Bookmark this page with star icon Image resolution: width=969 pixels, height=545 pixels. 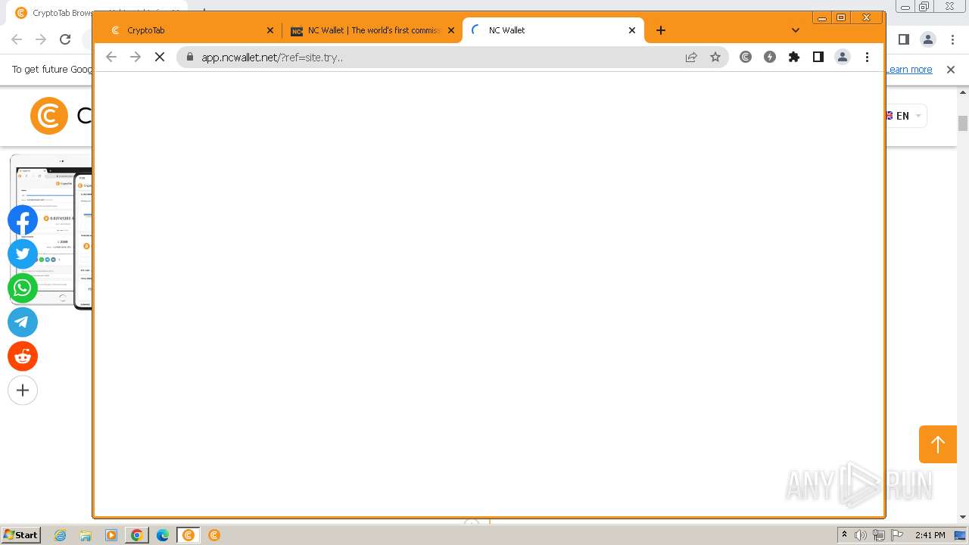pyautogui.click(x=715, y=57)
